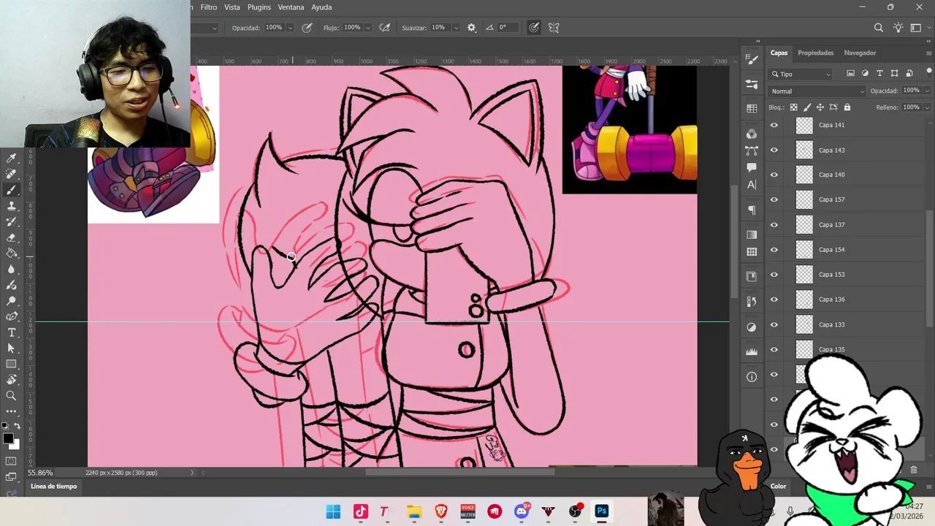
Task: Lock transparent pixels for layer
Action: click(x=793, y=107)
